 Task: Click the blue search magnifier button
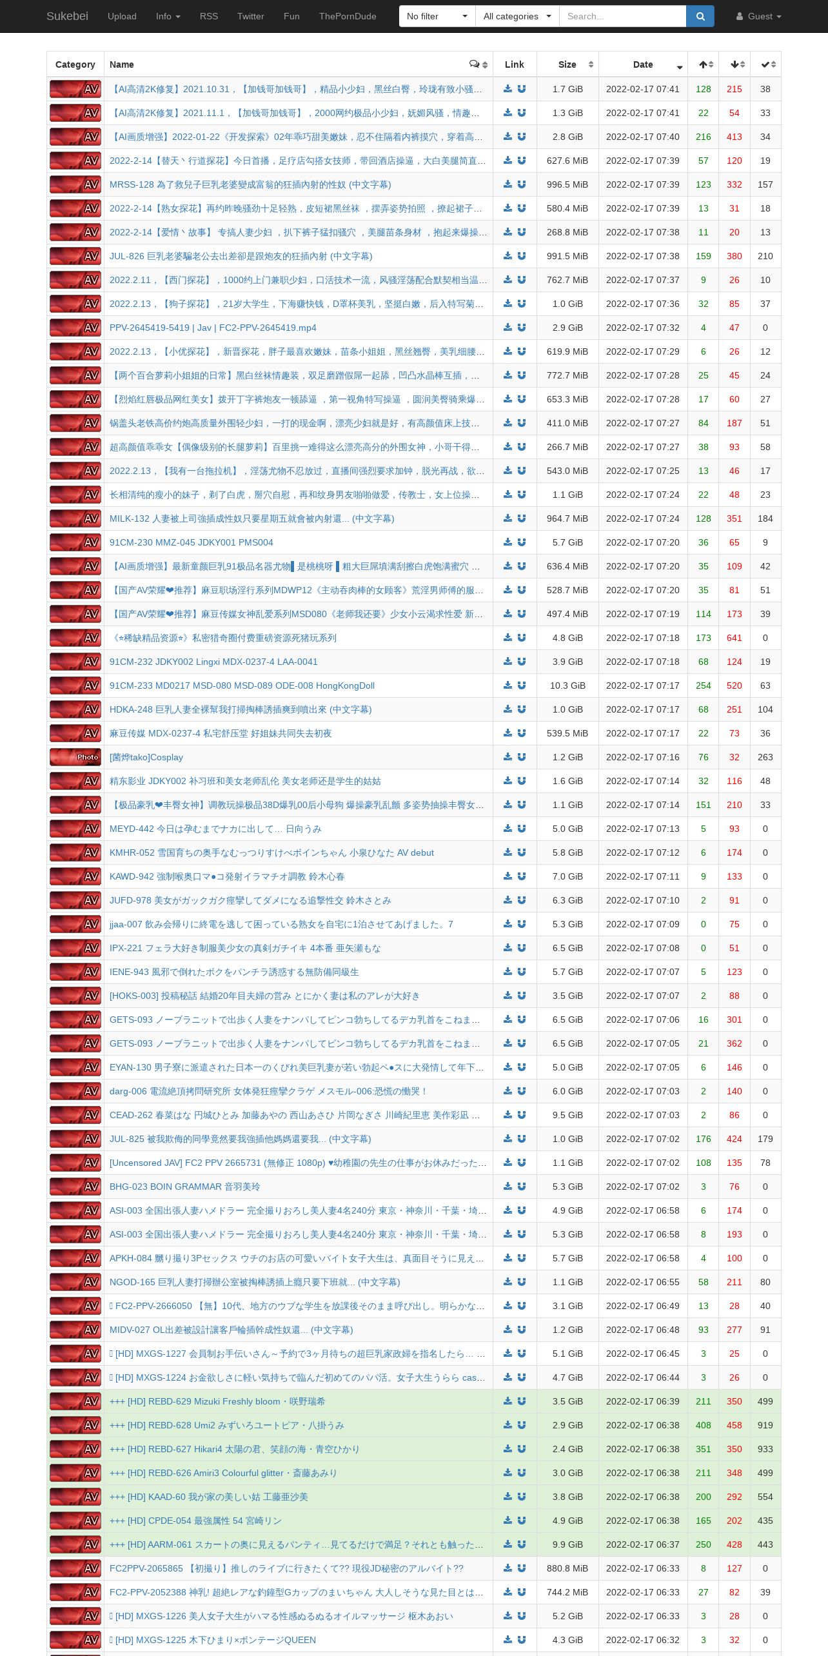[x=700, y=16]
